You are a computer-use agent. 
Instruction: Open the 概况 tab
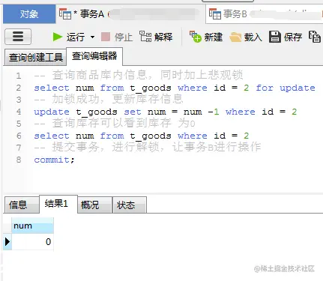94,205
